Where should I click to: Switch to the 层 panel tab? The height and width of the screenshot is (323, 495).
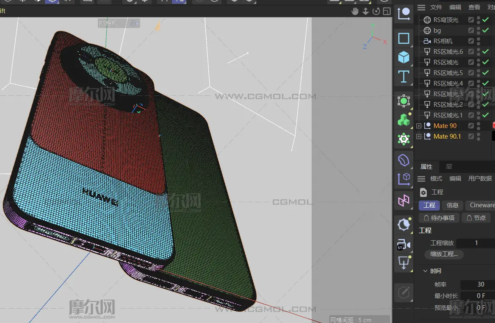(x=449, y=167)
